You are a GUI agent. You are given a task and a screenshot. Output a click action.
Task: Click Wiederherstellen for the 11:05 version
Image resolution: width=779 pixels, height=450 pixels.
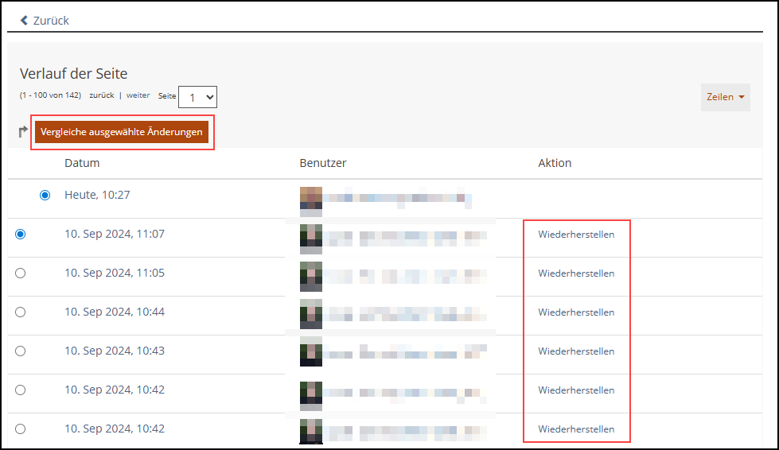point(576,273)
